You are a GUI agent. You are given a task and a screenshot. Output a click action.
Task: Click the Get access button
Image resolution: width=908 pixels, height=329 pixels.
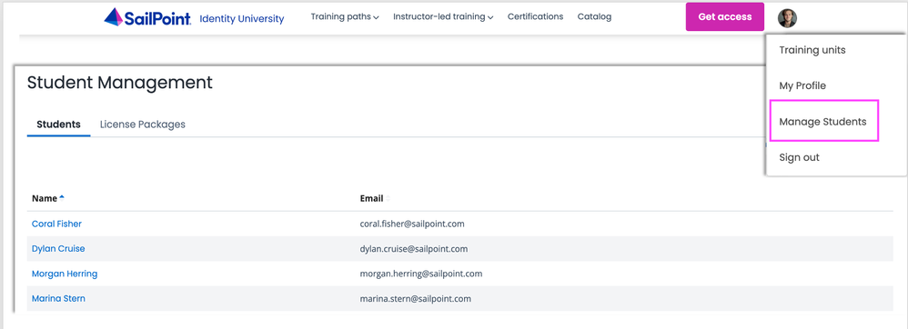tap(725, 16)
